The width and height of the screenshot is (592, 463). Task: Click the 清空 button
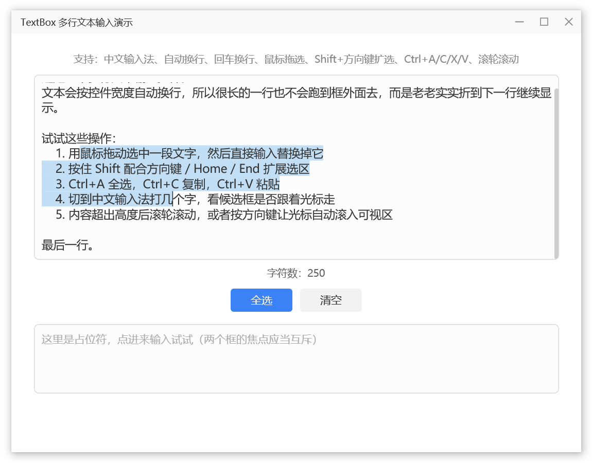coord(330,300)
